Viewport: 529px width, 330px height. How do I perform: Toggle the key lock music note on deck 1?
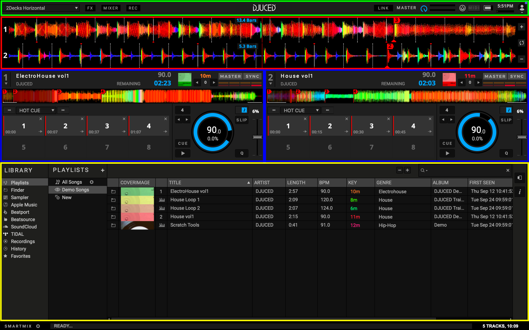244,110
